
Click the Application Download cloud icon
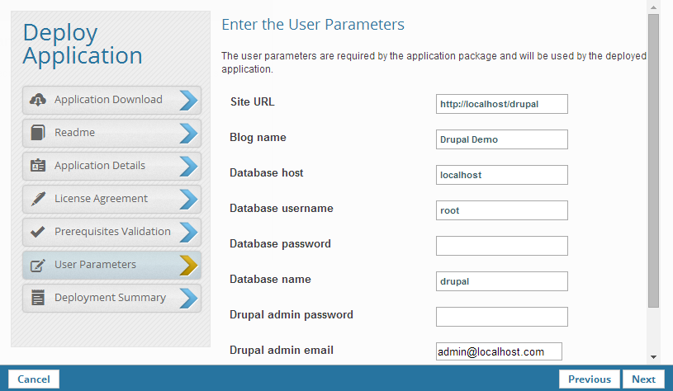(37, 100)
